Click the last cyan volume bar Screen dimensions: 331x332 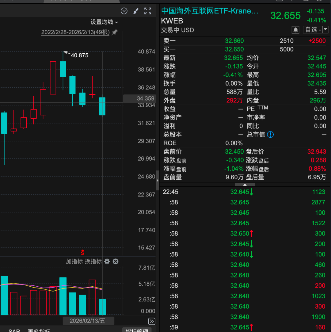pyautogui.click(x=102, y=307)
